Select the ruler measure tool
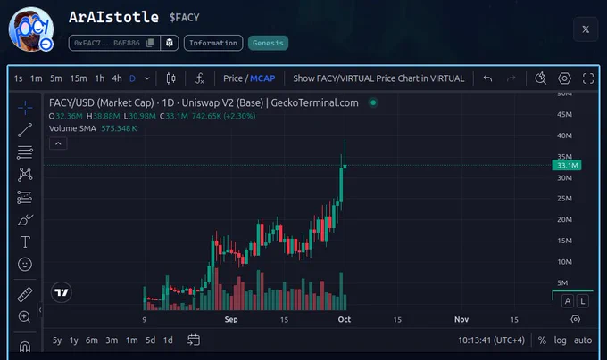Viewport: 607px width, 360px height. [25, 294]
